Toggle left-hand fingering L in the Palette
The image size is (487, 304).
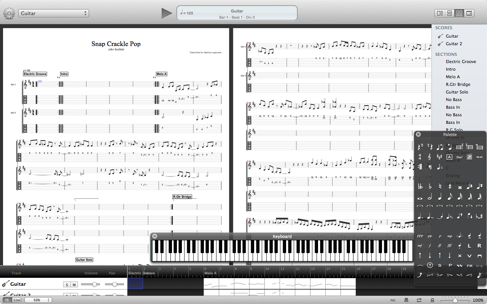click(x=469, y=246)
